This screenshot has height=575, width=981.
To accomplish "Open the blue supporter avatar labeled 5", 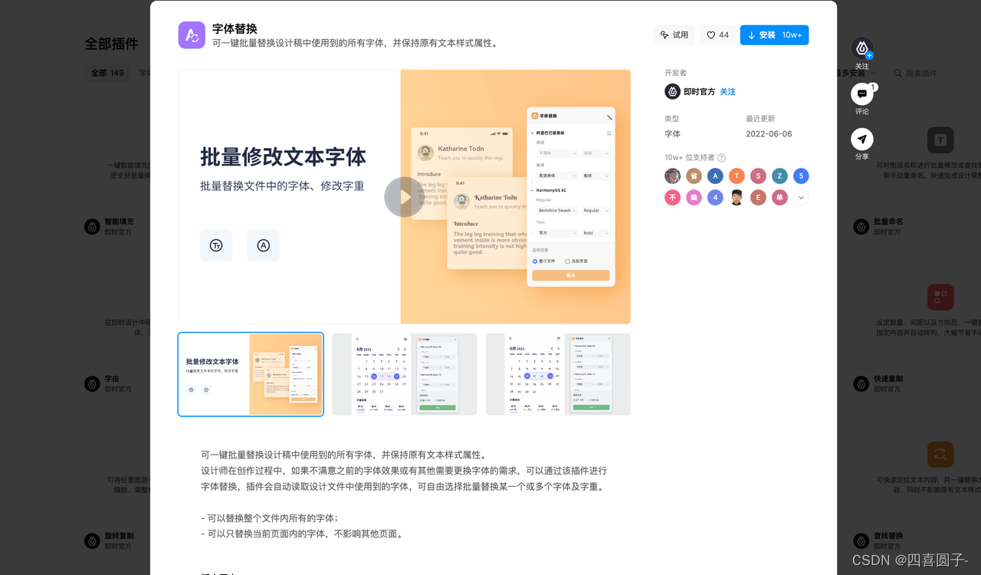I will [x=801, y=176].
